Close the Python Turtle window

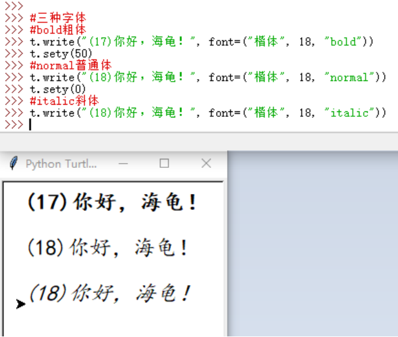pyautogui.click(x=206, y=163)
